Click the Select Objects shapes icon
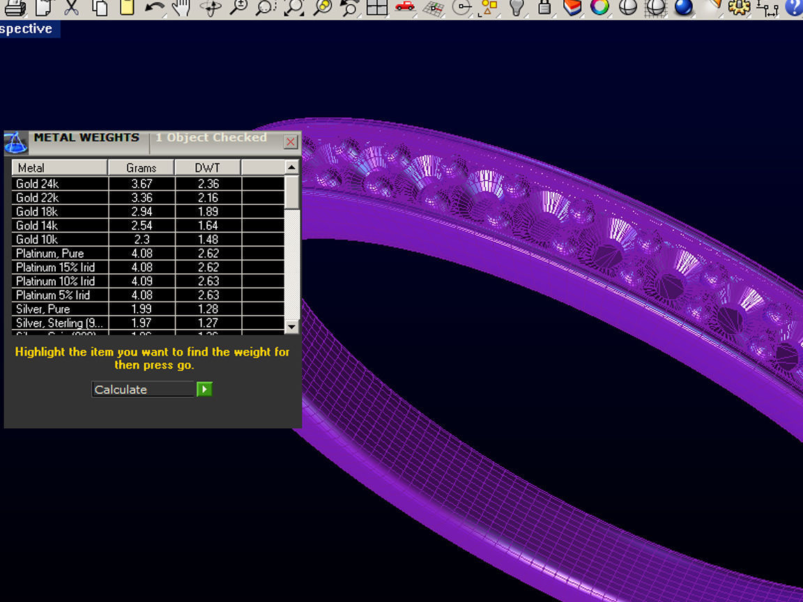The width and height of the screenshot is (803, 602). tap(488, 7)
